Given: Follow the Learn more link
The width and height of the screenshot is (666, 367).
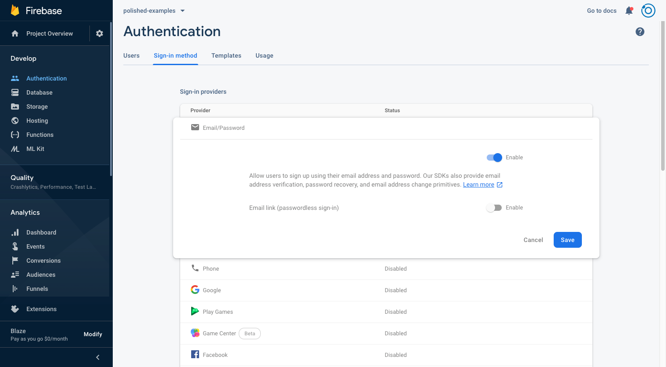Looking at the screenshot, I should point(478,185).
